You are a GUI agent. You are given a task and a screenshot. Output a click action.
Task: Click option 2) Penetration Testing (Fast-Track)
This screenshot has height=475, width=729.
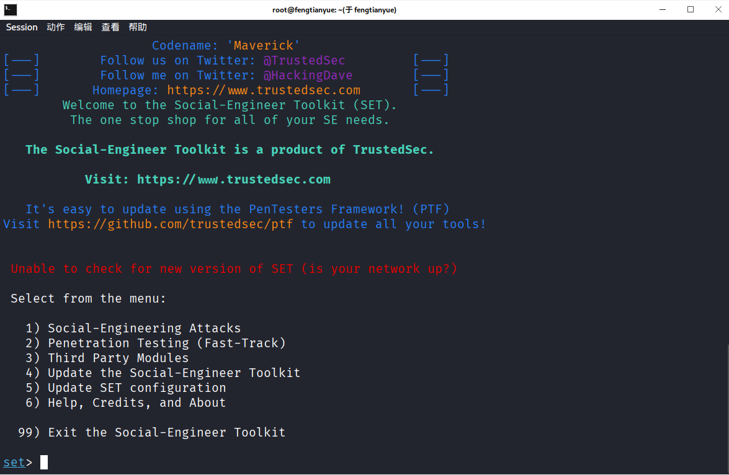[x=156, y=343]
